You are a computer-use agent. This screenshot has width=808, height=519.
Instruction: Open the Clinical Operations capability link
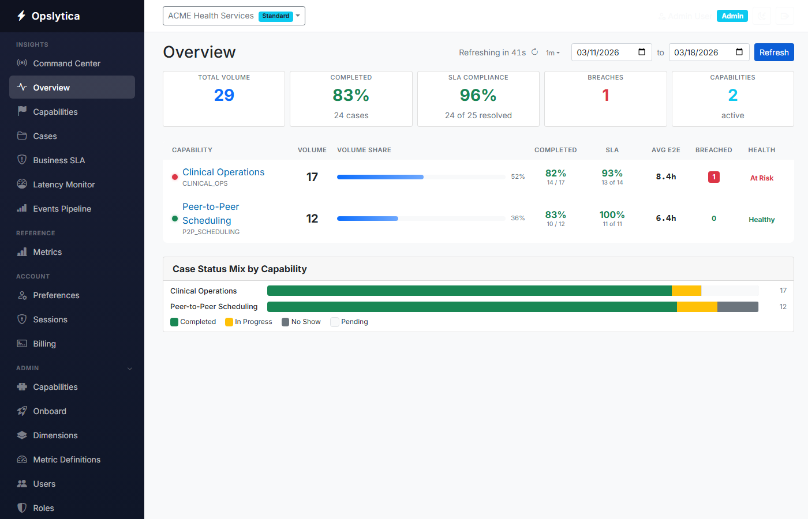pos(223,172)
